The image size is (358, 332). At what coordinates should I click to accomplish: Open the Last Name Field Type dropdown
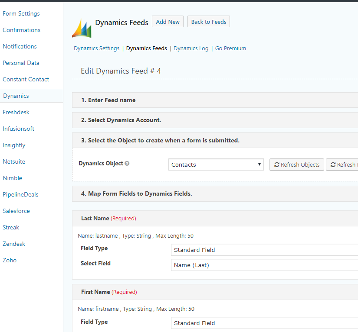[x=264, y=250]
